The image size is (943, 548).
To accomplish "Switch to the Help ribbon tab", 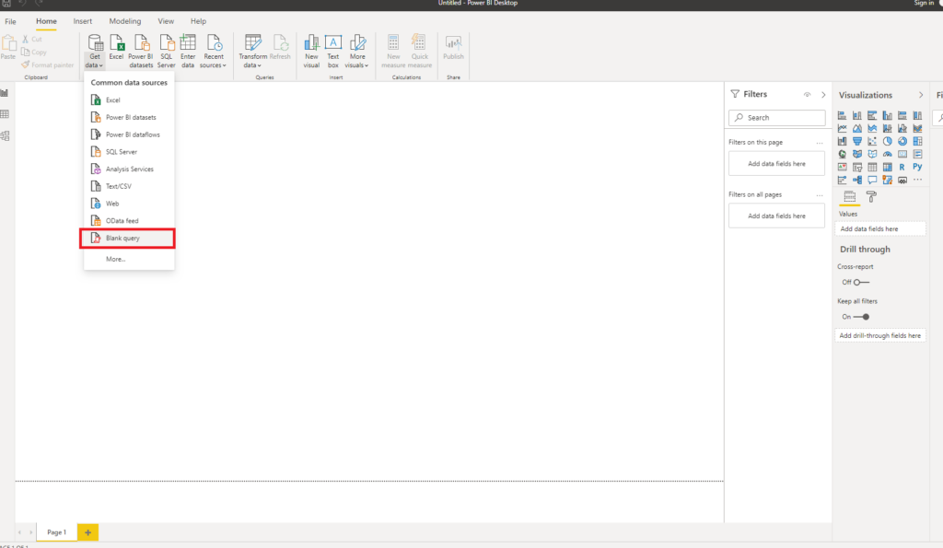I will pos(199,21).
